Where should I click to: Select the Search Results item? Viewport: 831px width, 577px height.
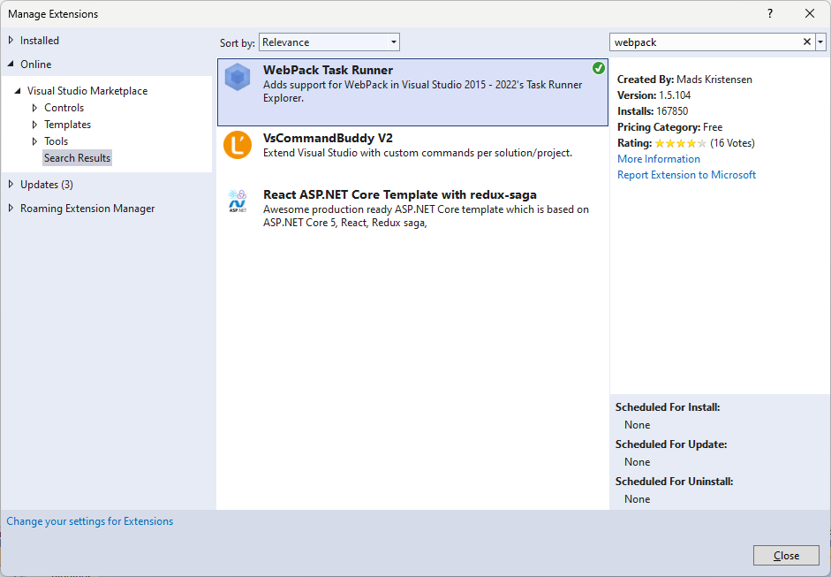78,158
